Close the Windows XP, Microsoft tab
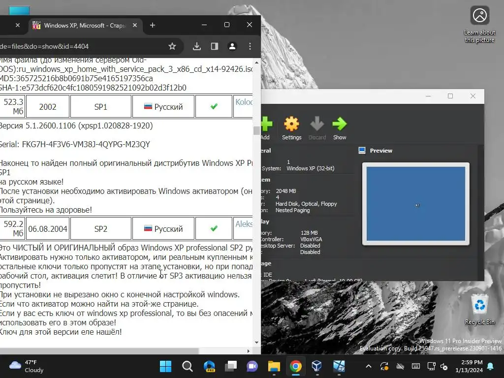This screenshot has width=504, height=378. pyautogui.click(x=135, y=25)
